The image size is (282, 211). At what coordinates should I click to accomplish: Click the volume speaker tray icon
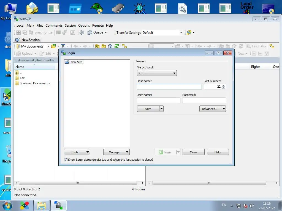252,206
